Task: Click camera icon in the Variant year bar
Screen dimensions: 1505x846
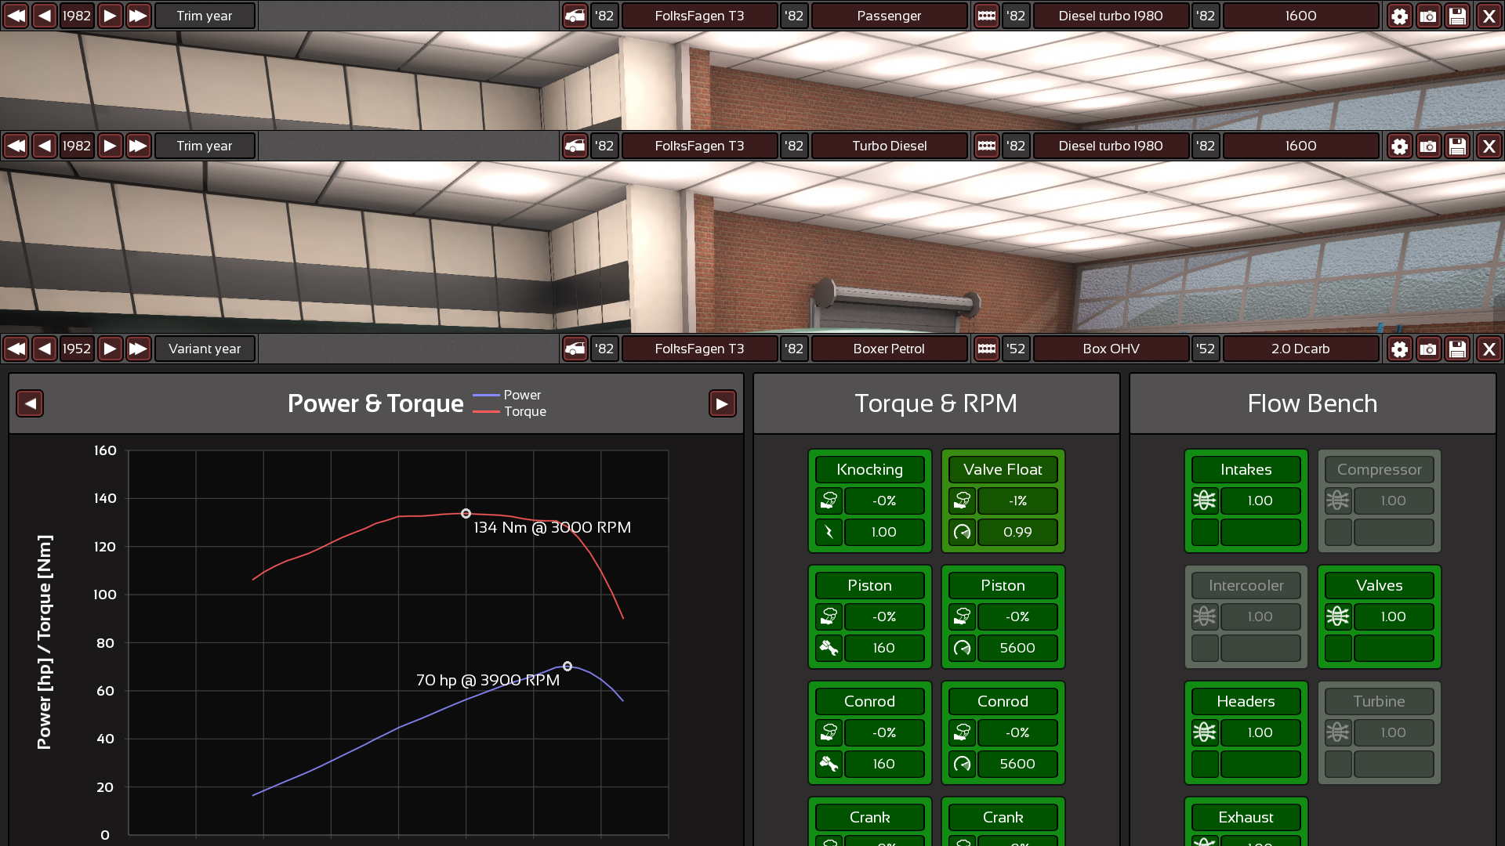Action: click(x=1428, y=349)
